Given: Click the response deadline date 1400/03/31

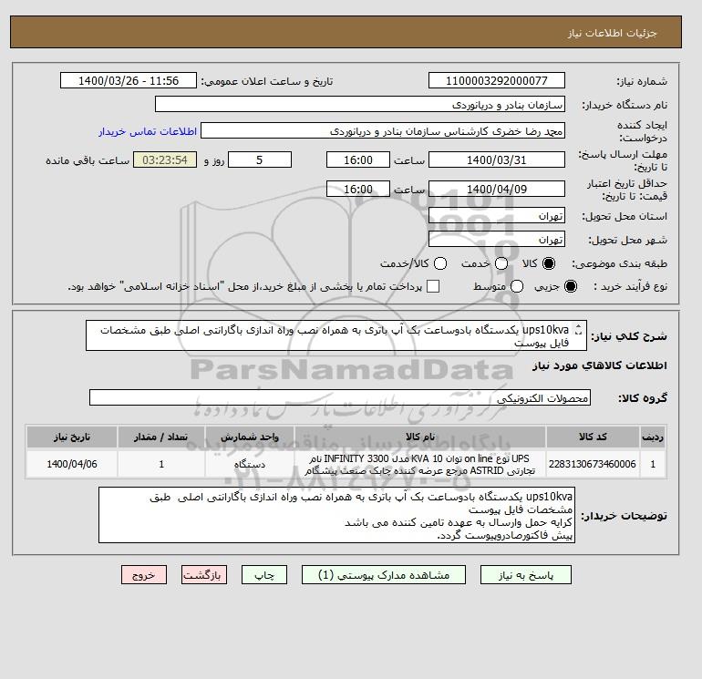Looking at the screenshot, I should (x=497, y=159).
